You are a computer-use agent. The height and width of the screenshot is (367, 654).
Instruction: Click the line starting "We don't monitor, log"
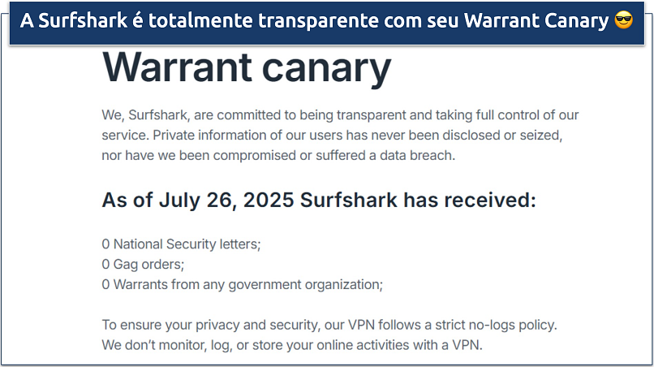click(292, 344)
